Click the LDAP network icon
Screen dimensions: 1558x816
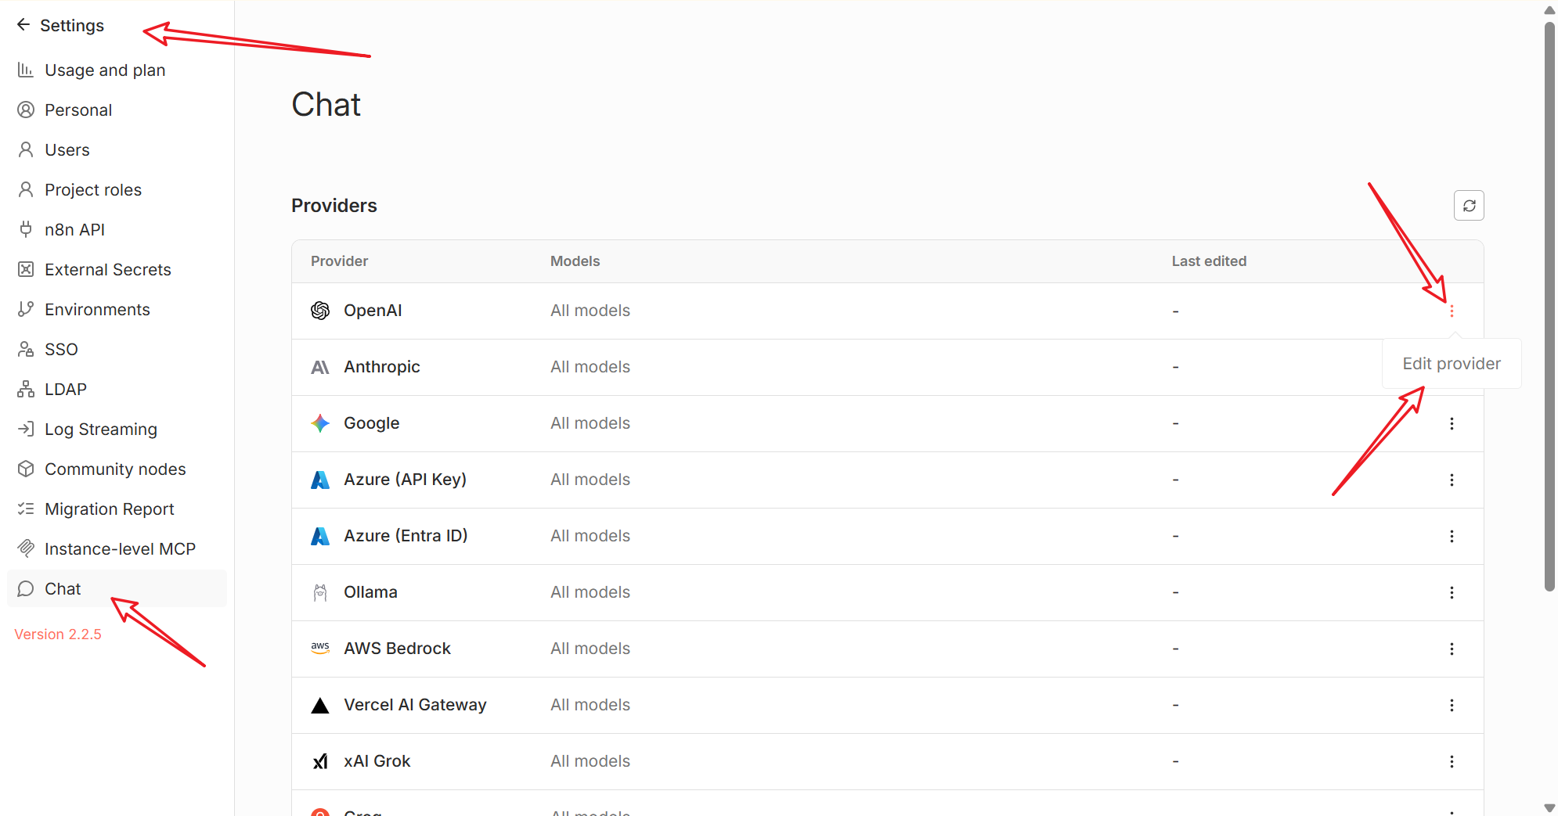[26, 390]
